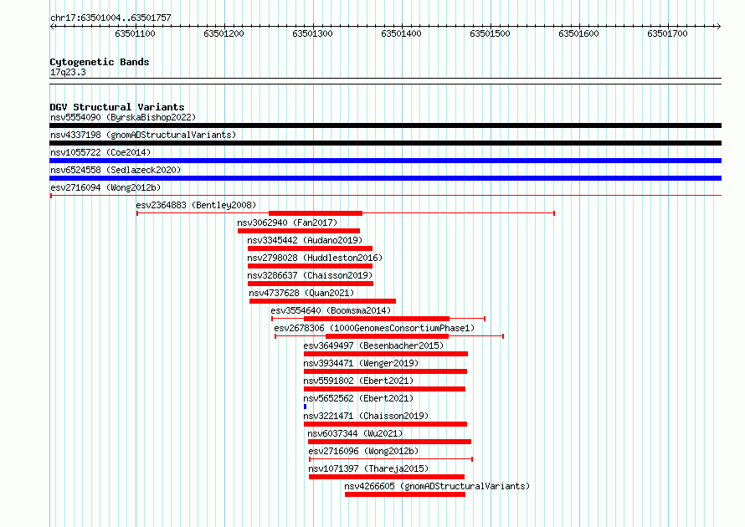The height and width of the screenshot is (527, 745).
Task: Open nsv3934471 (Wenger2019) label
Action: coord(361,363)
